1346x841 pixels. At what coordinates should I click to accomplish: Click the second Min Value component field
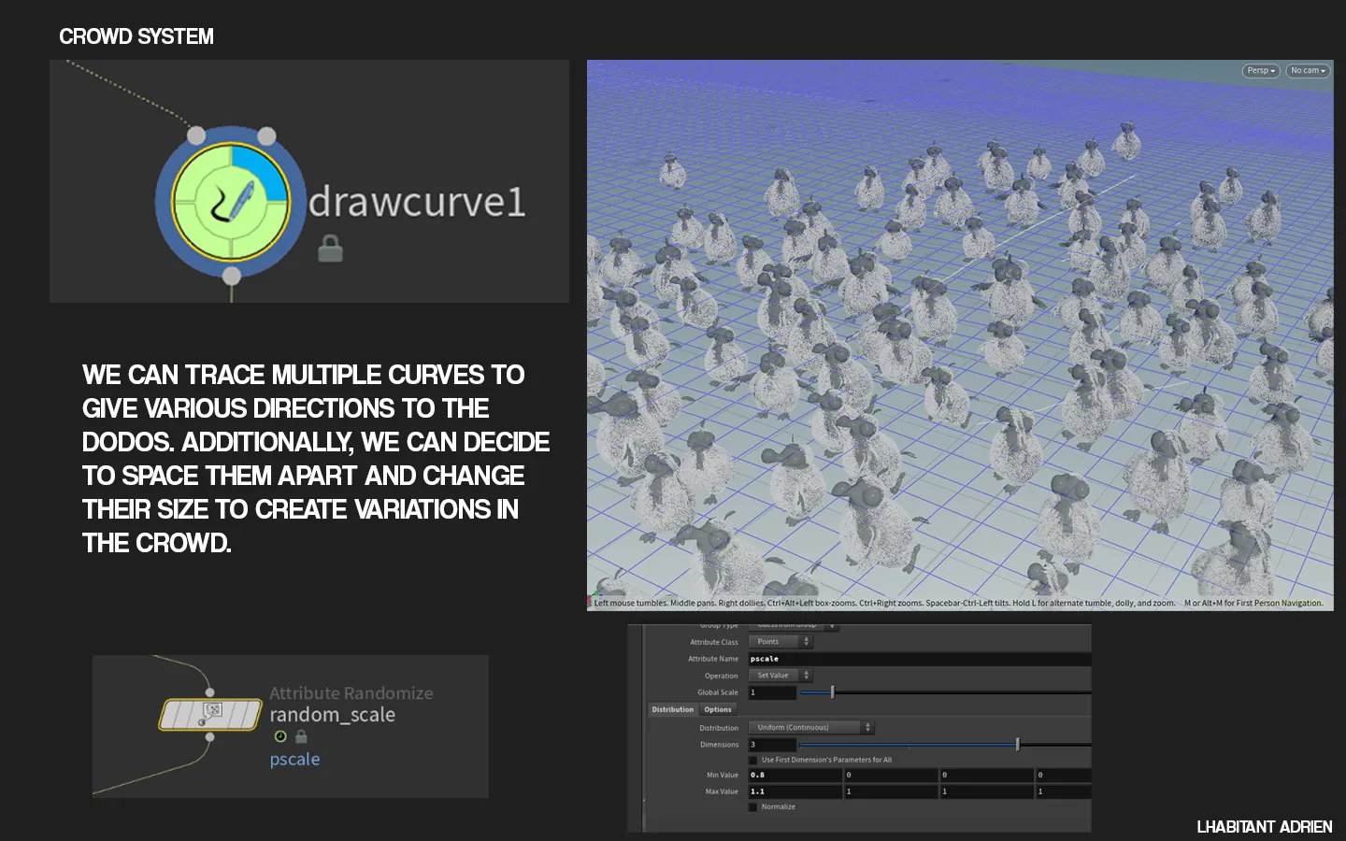pos(892,775)
